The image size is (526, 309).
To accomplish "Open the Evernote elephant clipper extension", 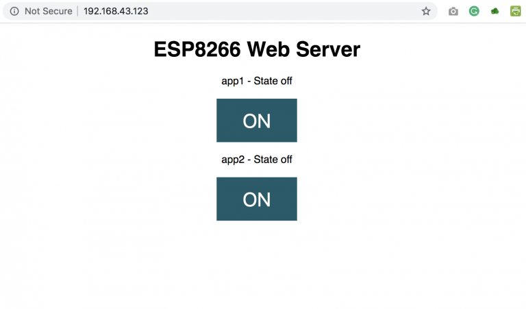I will 494,12.
